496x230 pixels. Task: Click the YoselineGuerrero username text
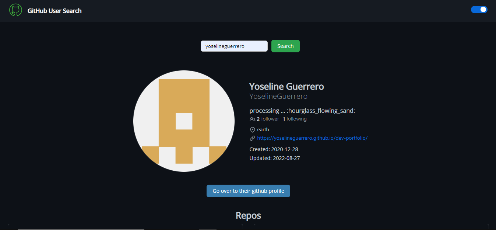click(278, 96)
